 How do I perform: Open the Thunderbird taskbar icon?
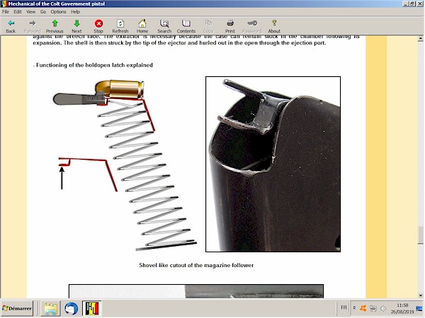coord(72,309)
